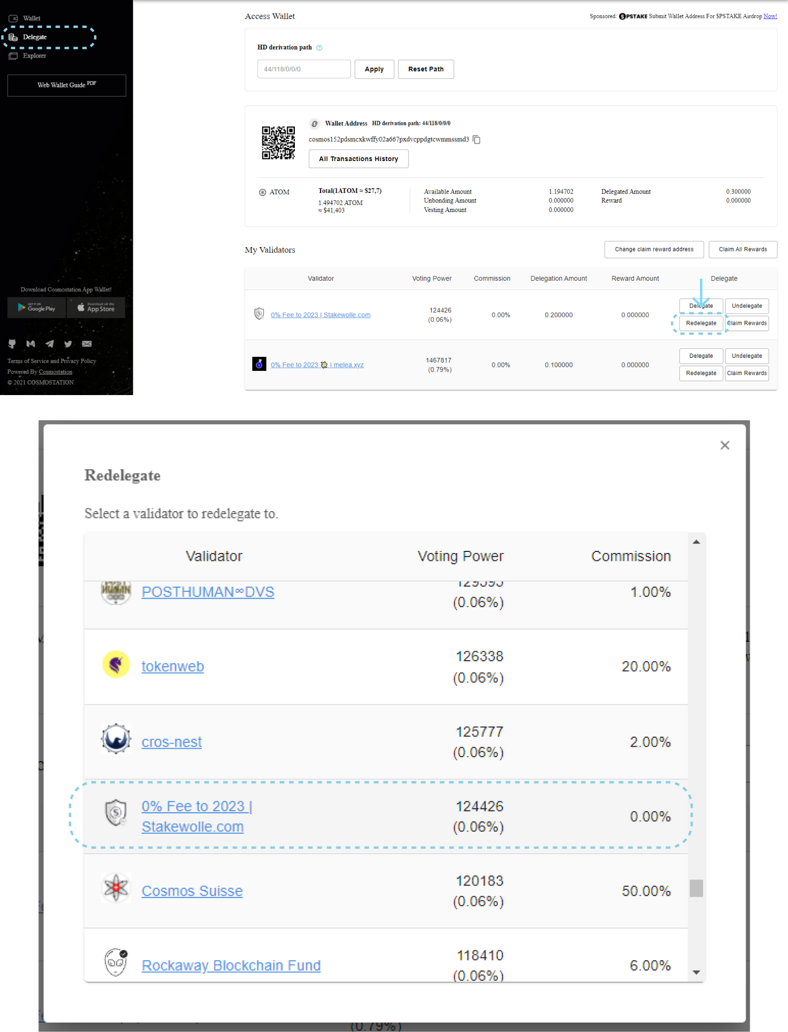Click the wallet QR code image
This screenshot has height=1032, width=788.
coord(278,143)
